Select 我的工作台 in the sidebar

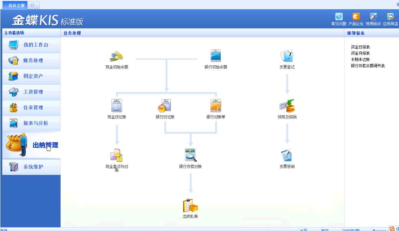point(31,45)
